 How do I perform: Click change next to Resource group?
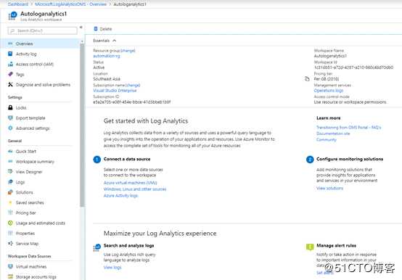point(128,51)
